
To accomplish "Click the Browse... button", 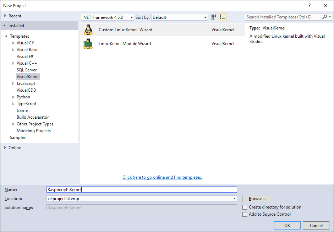I will [x=257, y=199].
